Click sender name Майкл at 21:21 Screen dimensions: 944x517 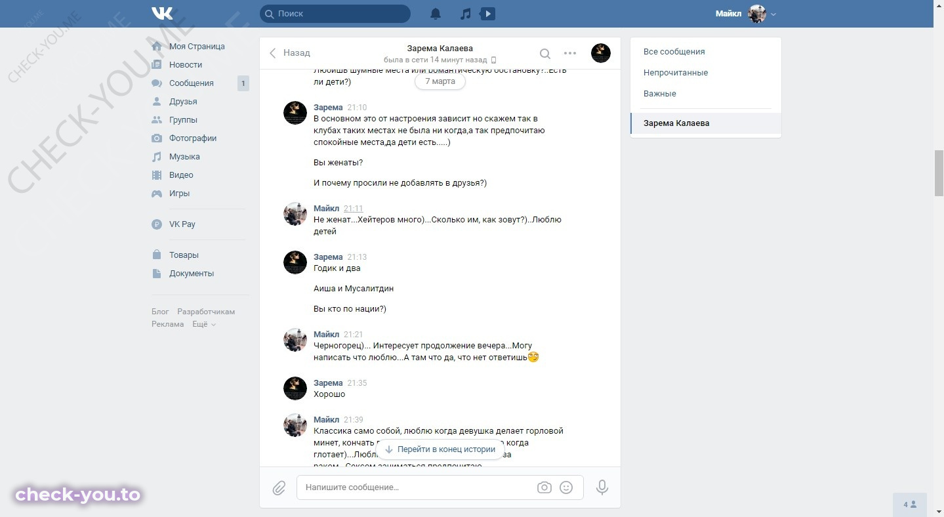(327, 335)
